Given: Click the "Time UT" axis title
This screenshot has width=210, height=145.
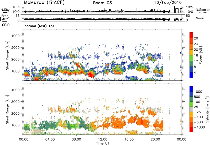Looking at the screenshot, I should point(103,143).
